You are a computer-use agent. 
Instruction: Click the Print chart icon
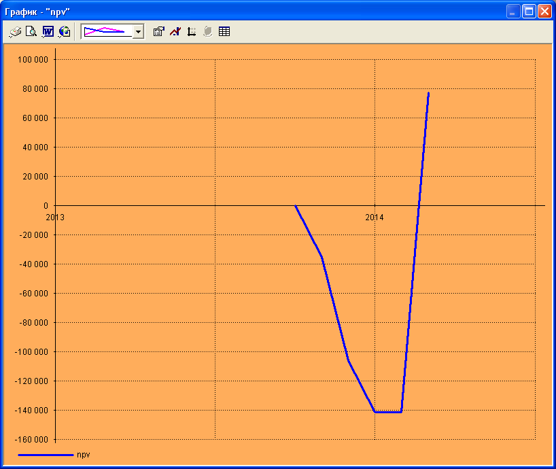click(x=15, y=32)
